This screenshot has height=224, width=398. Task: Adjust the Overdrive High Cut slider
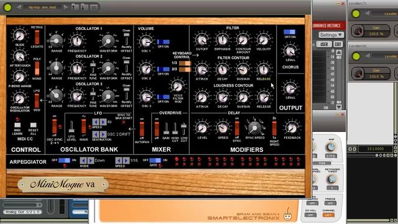[x=175, y=129]
